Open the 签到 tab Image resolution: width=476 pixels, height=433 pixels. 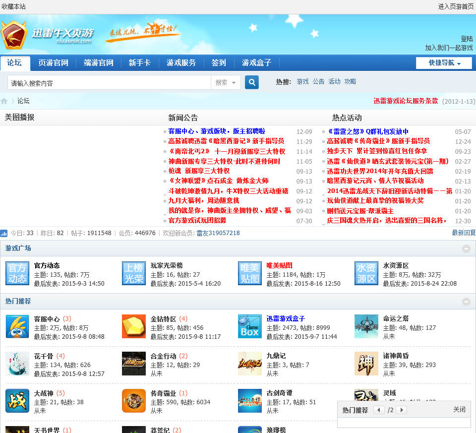pyautogui.click(x=219, y=63)
